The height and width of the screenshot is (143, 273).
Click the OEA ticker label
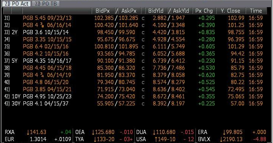(x=80, y=132)
